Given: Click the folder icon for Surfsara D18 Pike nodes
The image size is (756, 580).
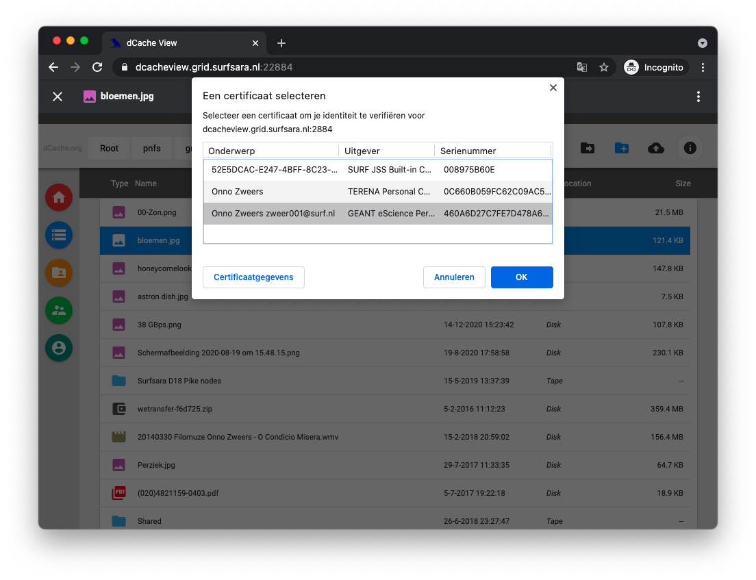Looking at the screenshot, I should pos(118,381).
